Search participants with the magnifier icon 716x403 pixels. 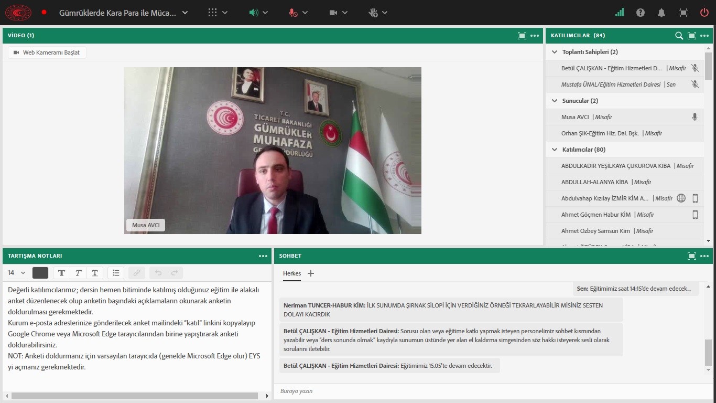pos(679,36)
